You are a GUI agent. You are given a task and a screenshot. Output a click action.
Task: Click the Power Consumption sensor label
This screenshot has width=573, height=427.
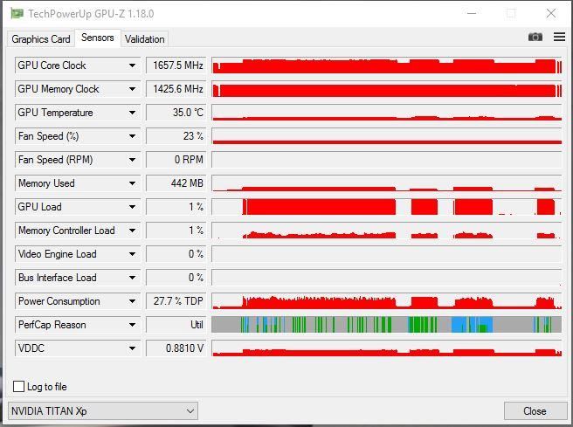tap(59, 301)
